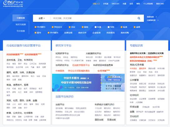Open 袁隆平院士论文集 link

[138, 53]
